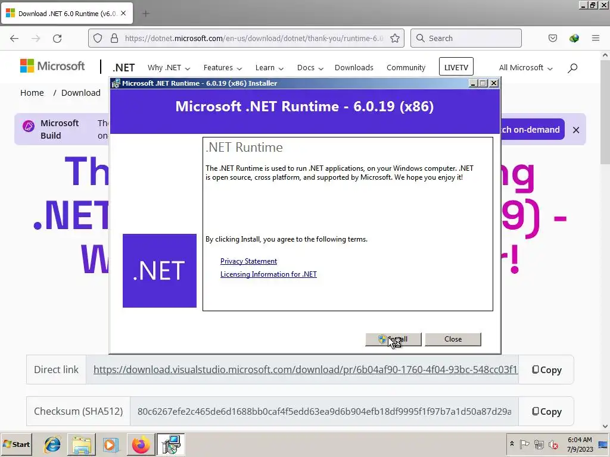Image resolution: width=610 pixels, height=457 pixels.
Task: Click the page vertical scrollbar thumb
Action: click(605, 111)
